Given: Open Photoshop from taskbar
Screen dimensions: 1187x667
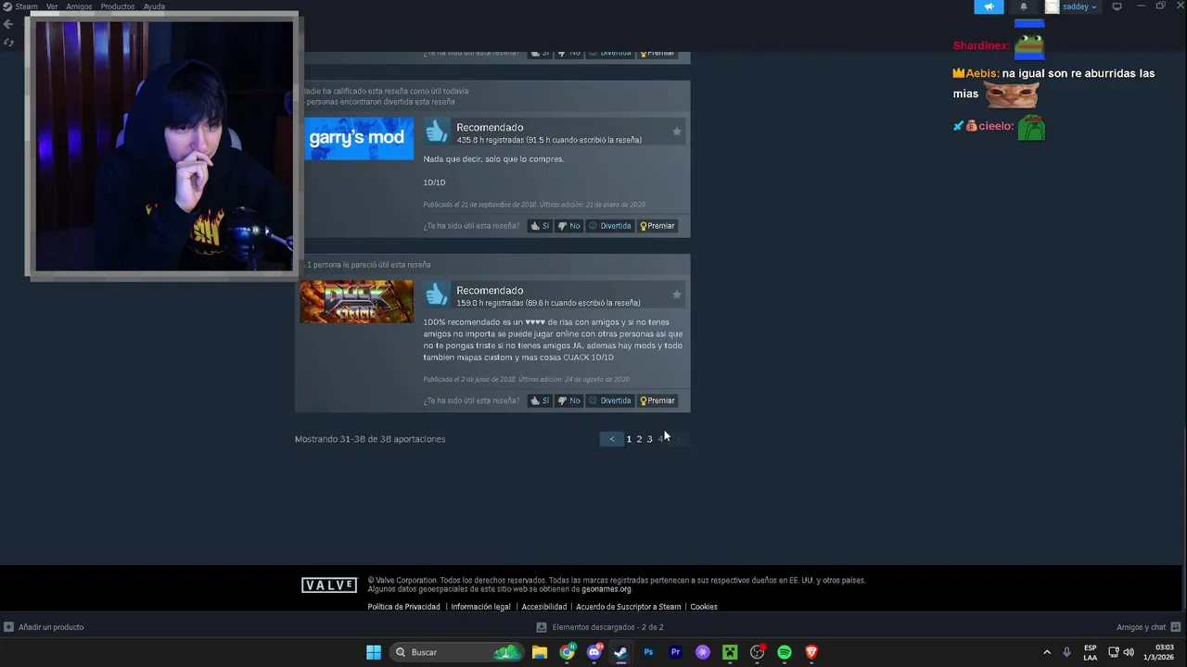Looking at the screenshot, I should [x=648, y=652].
